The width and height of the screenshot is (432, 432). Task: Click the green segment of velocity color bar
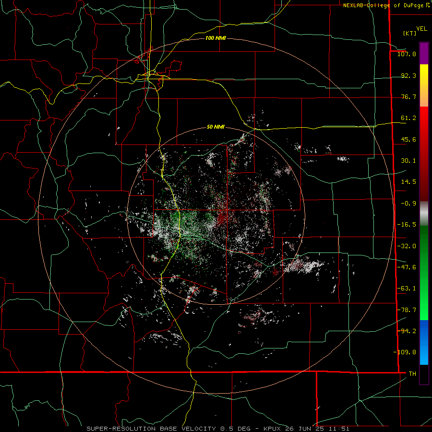tap(424, 273)
